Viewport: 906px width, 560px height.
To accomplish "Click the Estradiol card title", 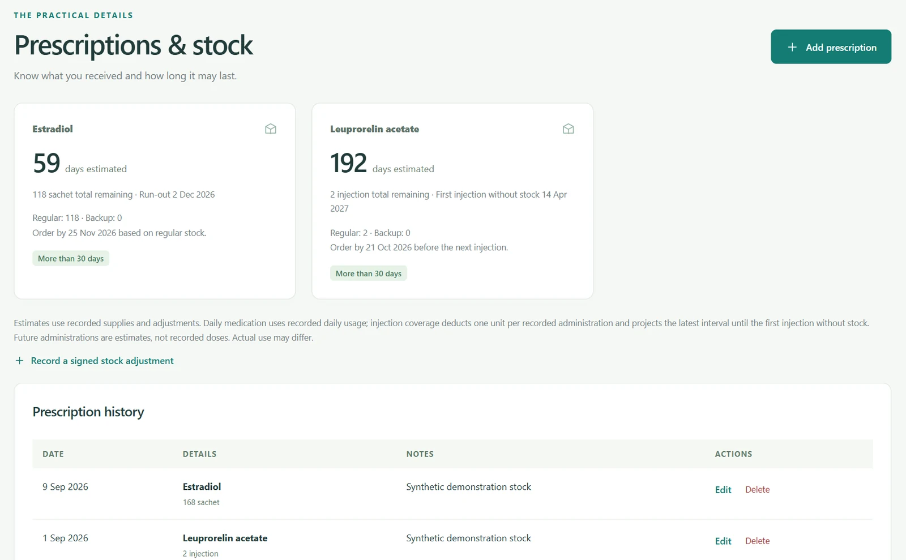I will point(53,129).
